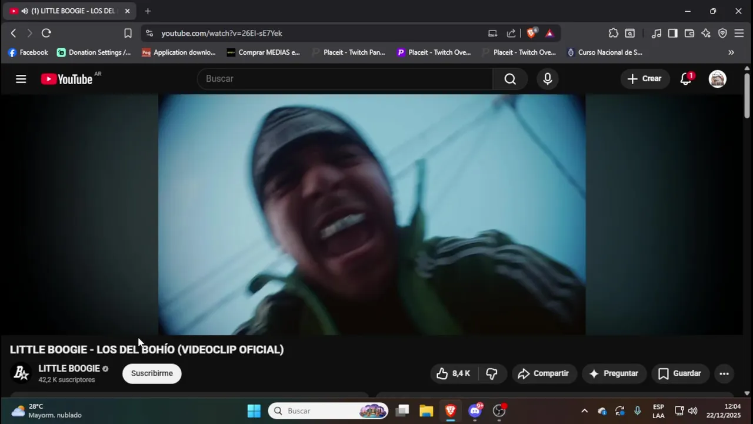This screenshot has width=753, height=424.
Task: Show hidden bookmarks chevron
Action: point(731,52)
